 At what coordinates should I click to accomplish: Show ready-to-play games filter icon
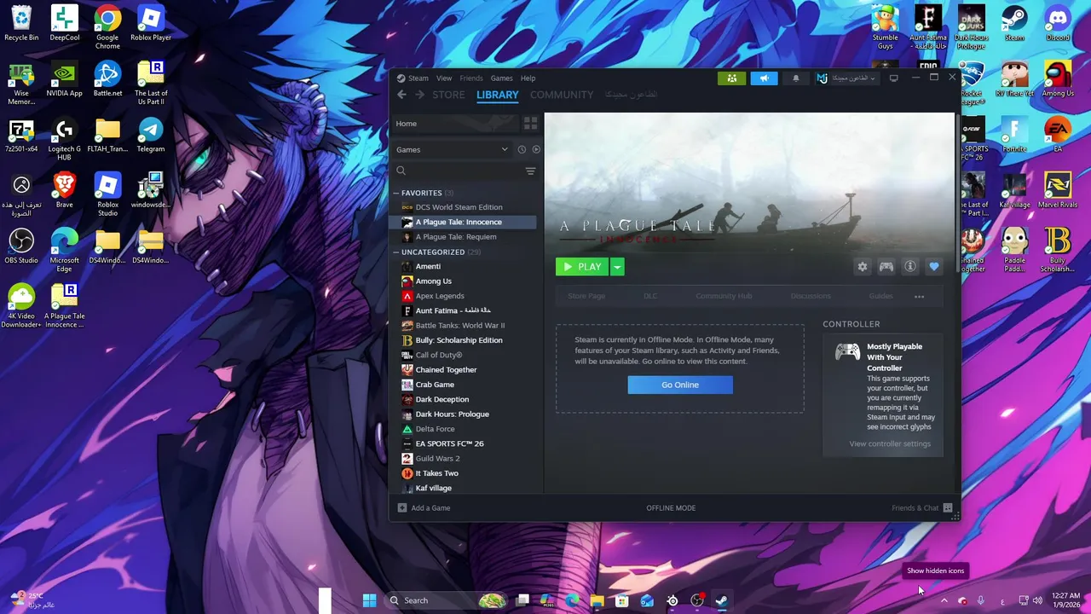[x=536, y=149]
